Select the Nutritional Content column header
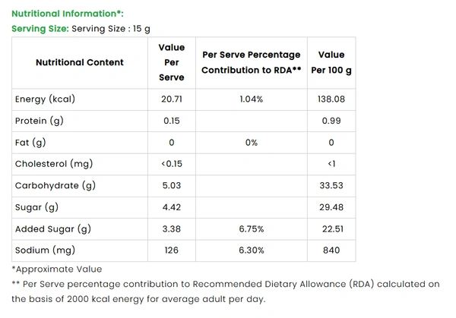Image resolution: width=456 pixels, height=318 pixels. point(80,62)
